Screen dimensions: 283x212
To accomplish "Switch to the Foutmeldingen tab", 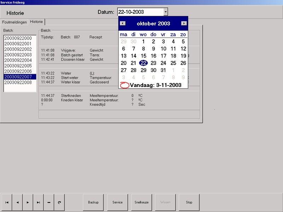I will click(x=15, y=22).
